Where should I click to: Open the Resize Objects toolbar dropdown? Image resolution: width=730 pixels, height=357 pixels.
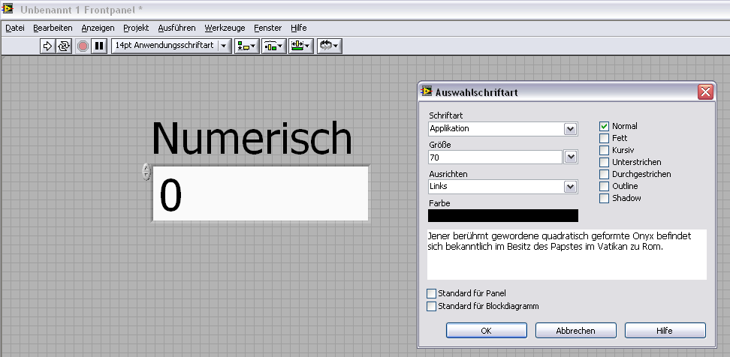point(301,46)
